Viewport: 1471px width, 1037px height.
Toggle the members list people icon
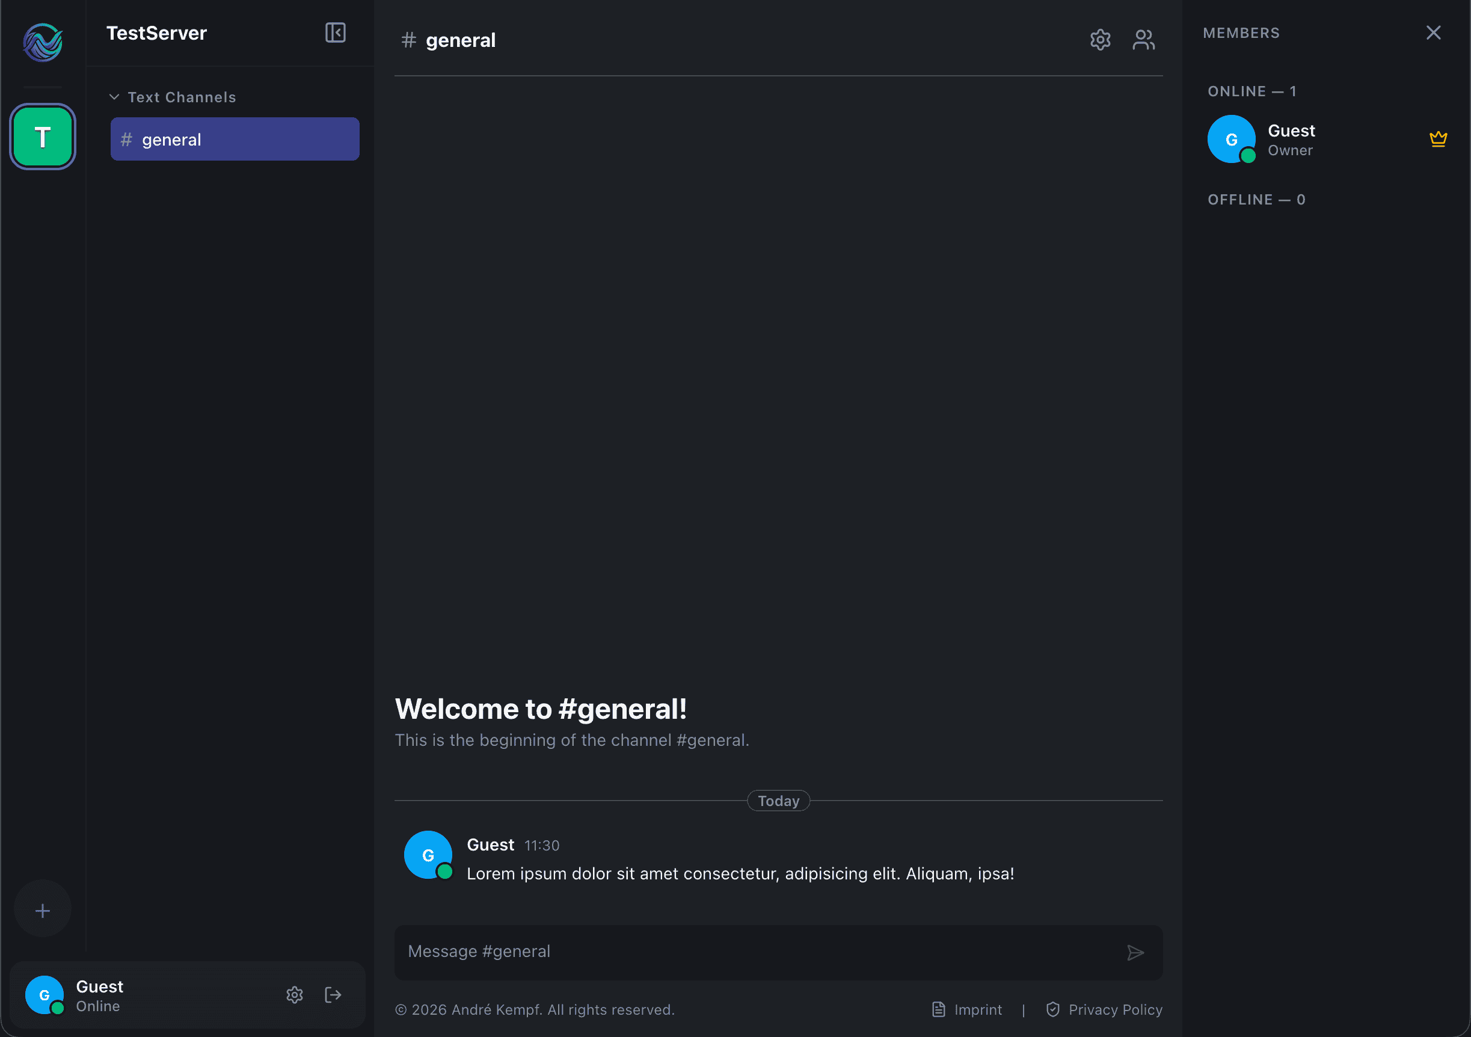1144,40
